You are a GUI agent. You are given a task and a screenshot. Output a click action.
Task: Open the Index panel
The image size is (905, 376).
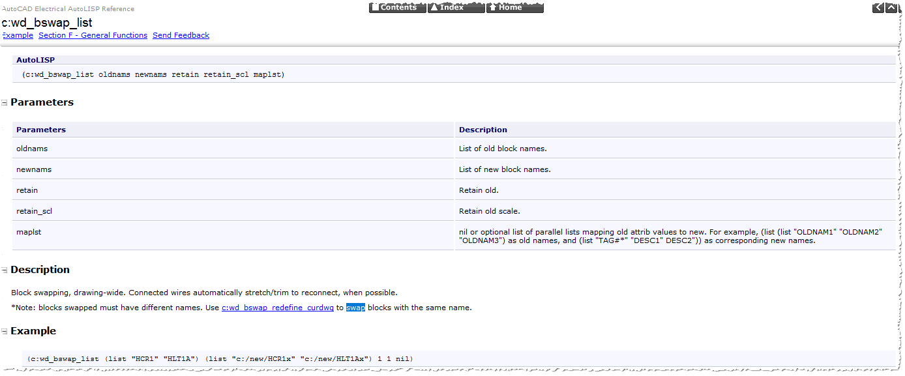(458, 7)
